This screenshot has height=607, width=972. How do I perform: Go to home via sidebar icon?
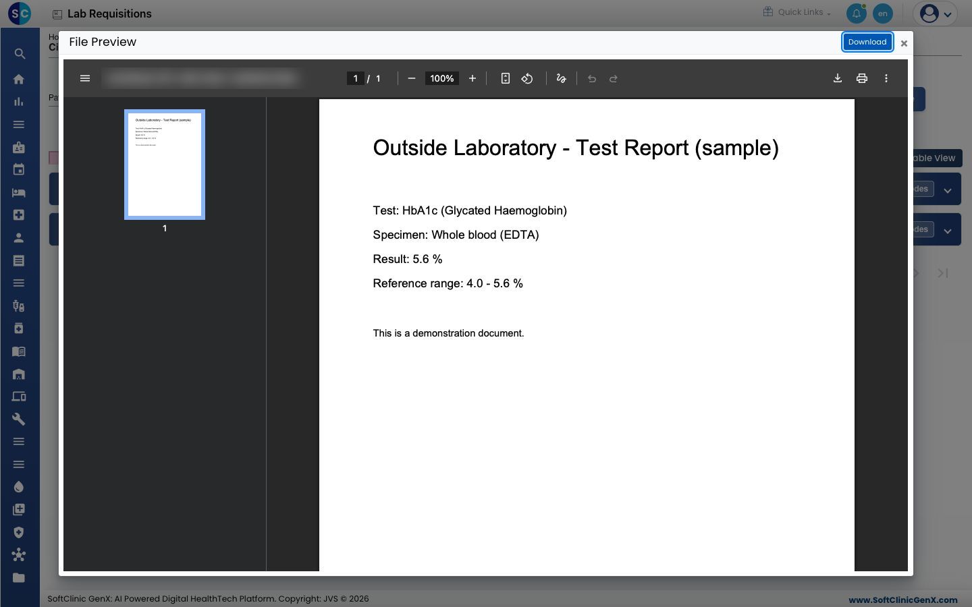[x=19, y=79]
